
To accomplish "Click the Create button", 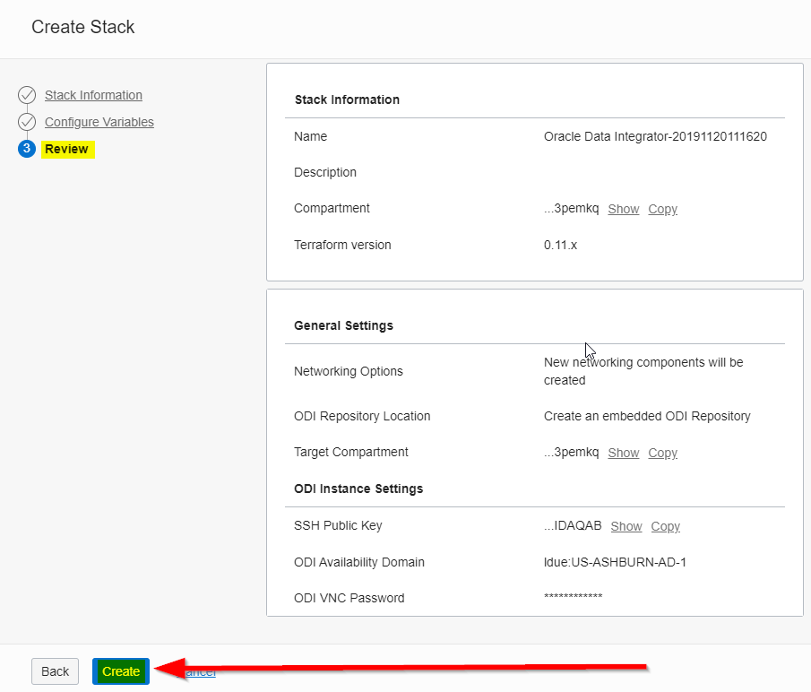I will pos(121,671).
